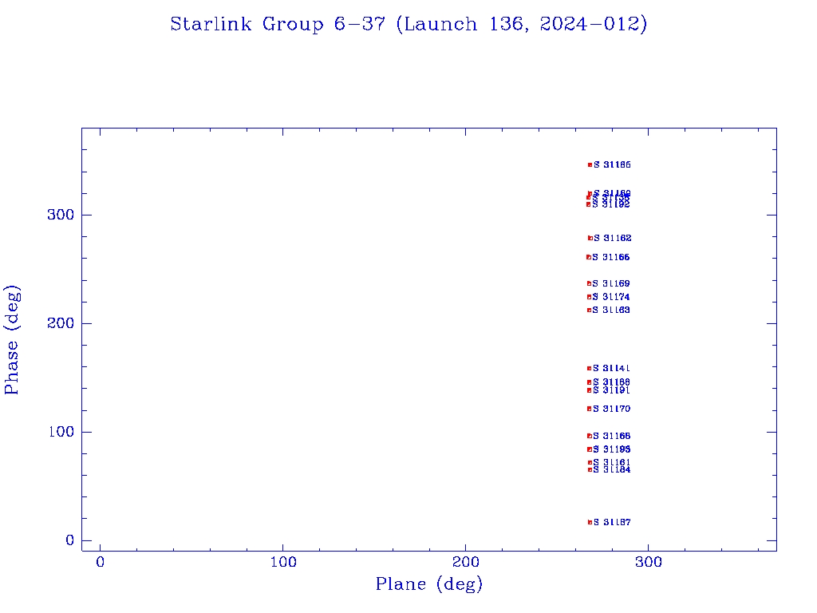Select the 'Phase (deg)' y-axis label

(12, 340)
